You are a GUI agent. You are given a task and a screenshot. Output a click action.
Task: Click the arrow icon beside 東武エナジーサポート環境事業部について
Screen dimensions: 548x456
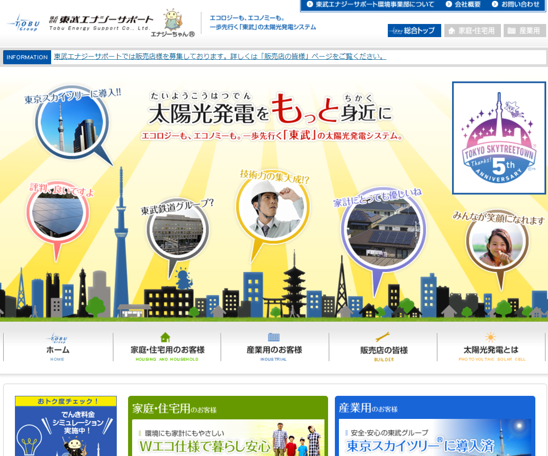[x=310, y=5]
